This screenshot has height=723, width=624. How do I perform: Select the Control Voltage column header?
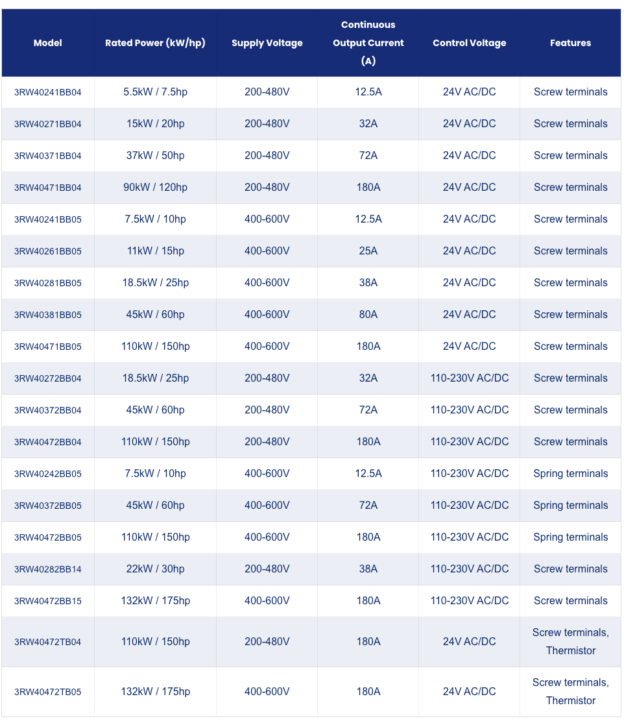pyautogui.click(x=469, y=43)
